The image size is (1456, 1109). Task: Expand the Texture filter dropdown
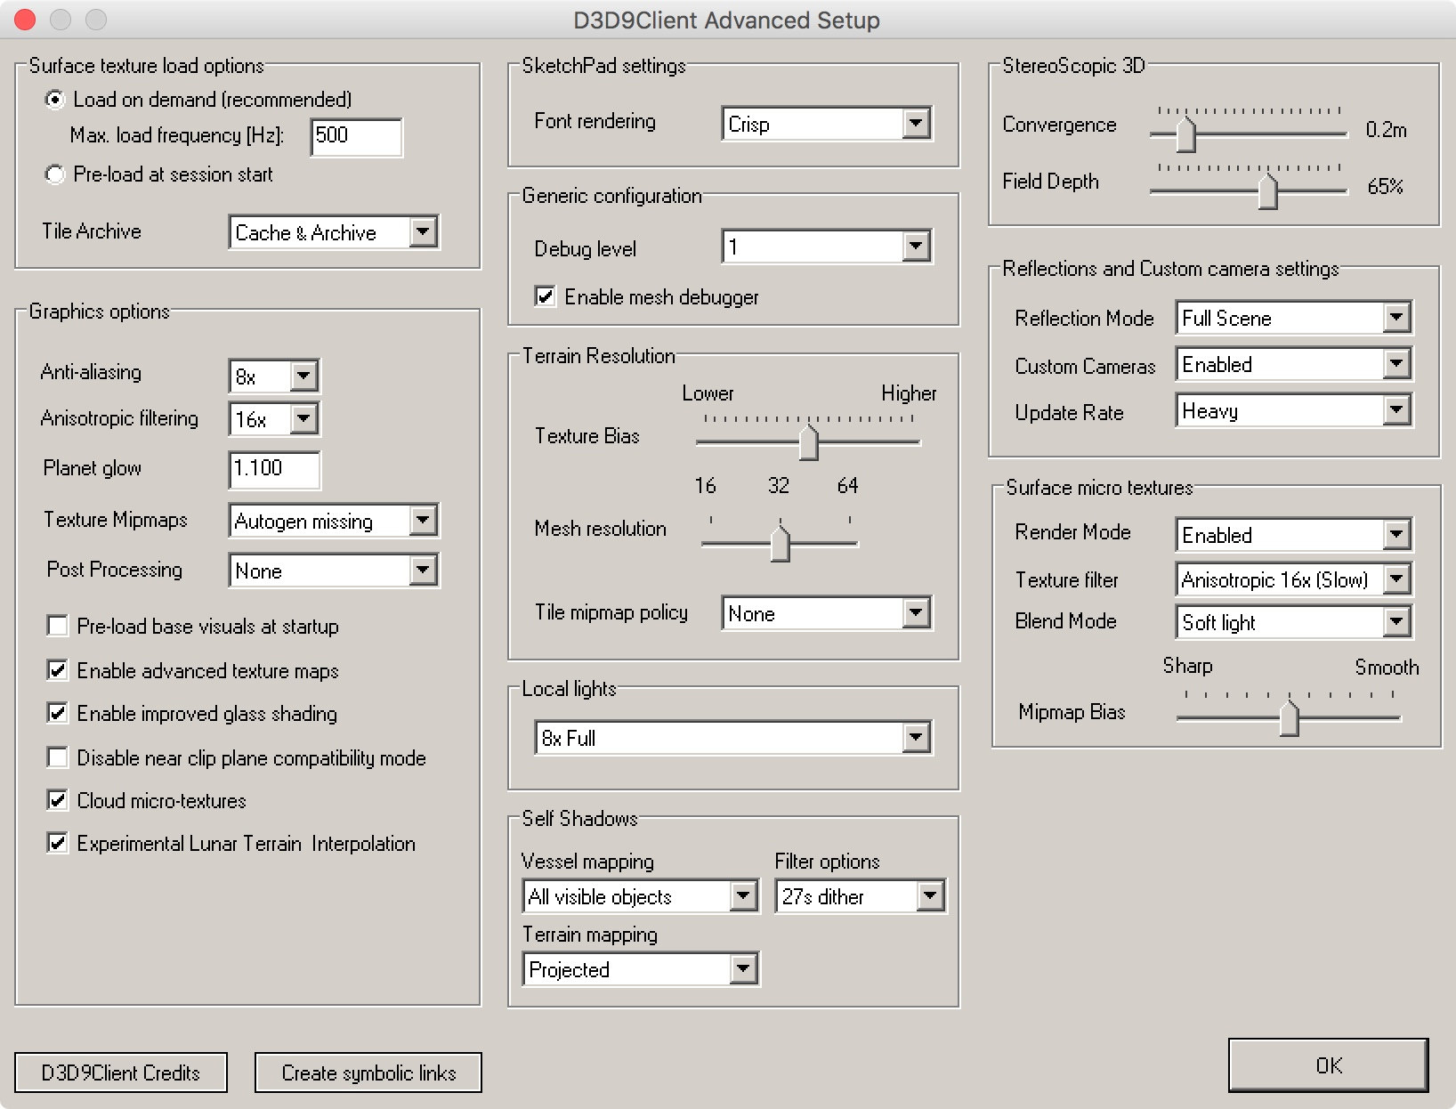(x=1294, y=579)
